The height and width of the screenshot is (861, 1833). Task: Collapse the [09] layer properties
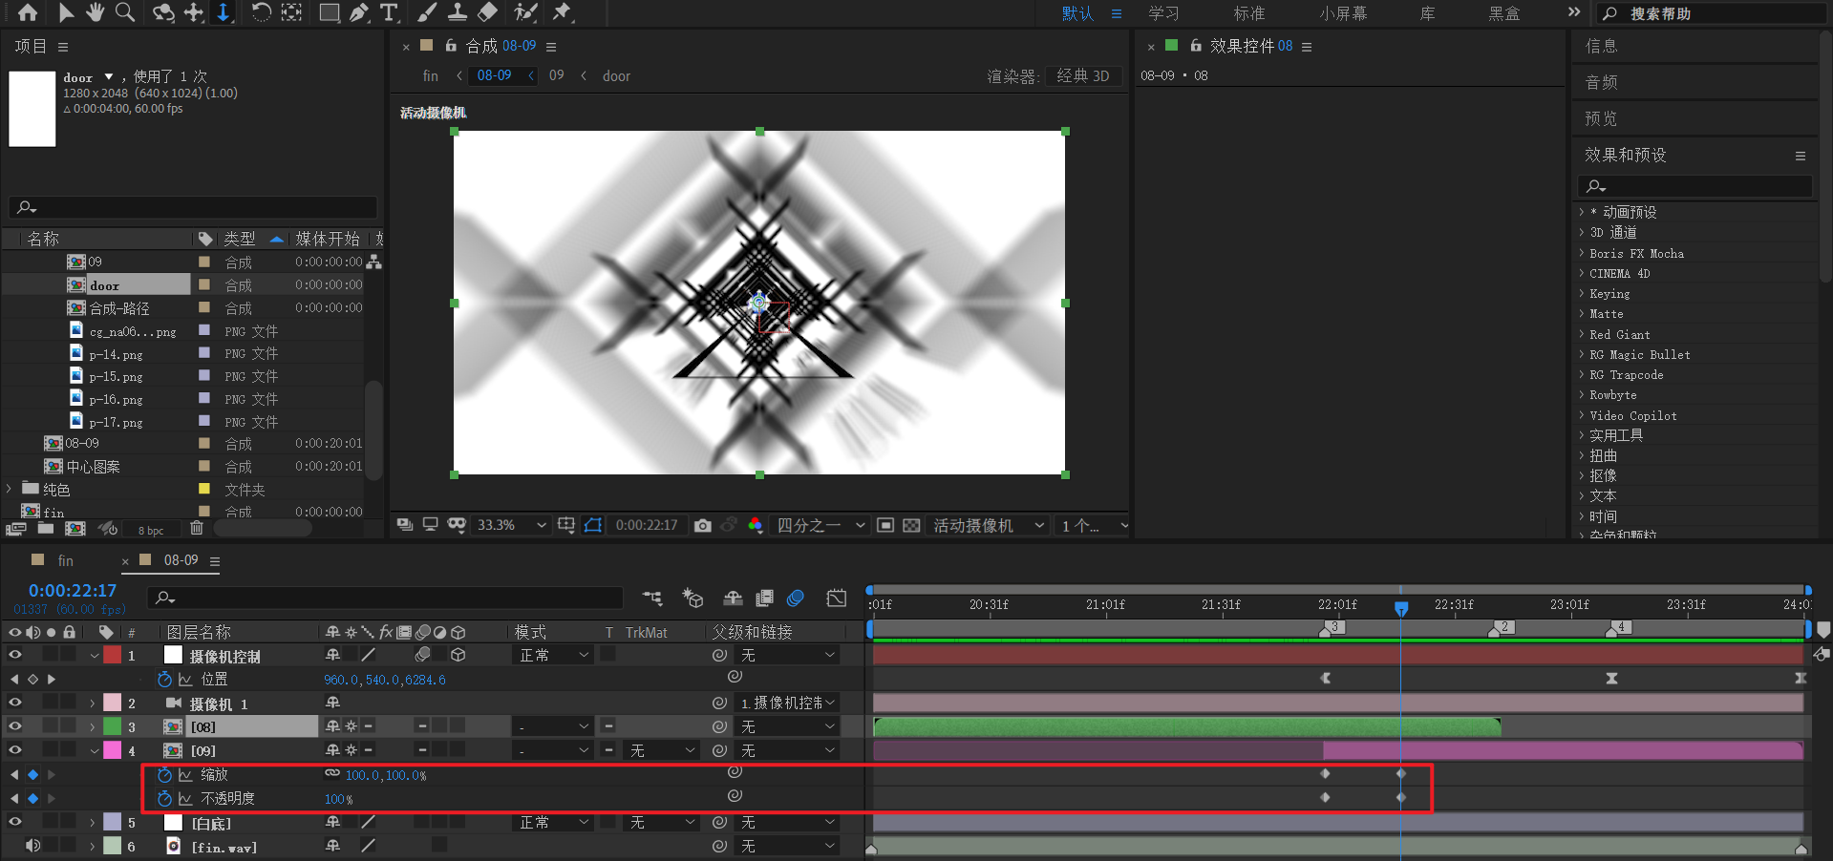point(94,751)
